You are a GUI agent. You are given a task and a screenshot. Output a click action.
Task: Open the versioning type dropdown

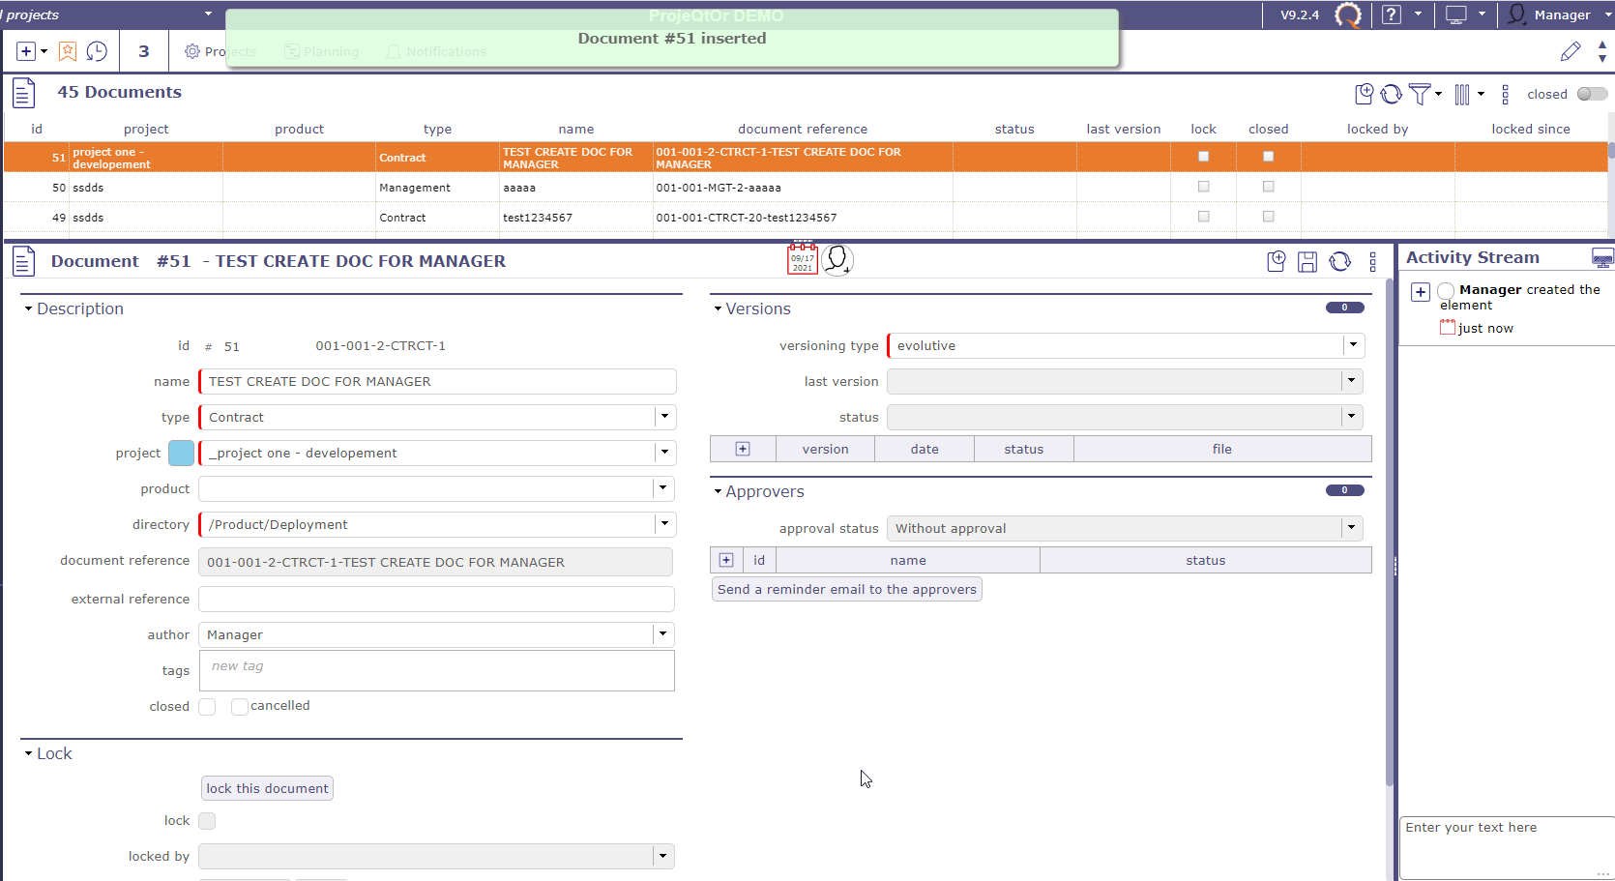click(x=1353, y=345)
